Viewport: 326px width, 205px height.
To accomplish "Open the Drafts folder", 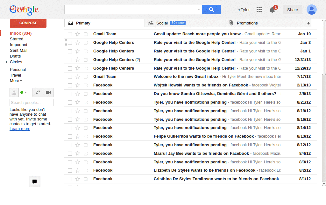I will [x=15, y=56].
